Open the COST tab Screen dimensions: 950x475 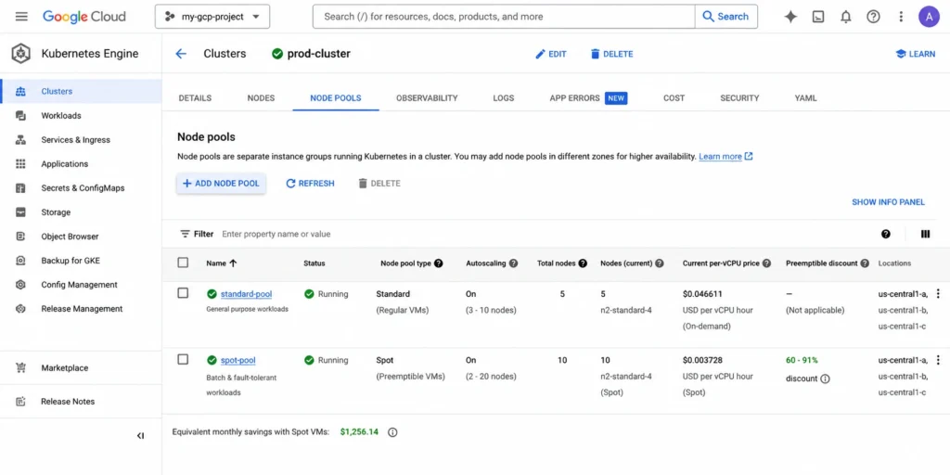(674, 98)
